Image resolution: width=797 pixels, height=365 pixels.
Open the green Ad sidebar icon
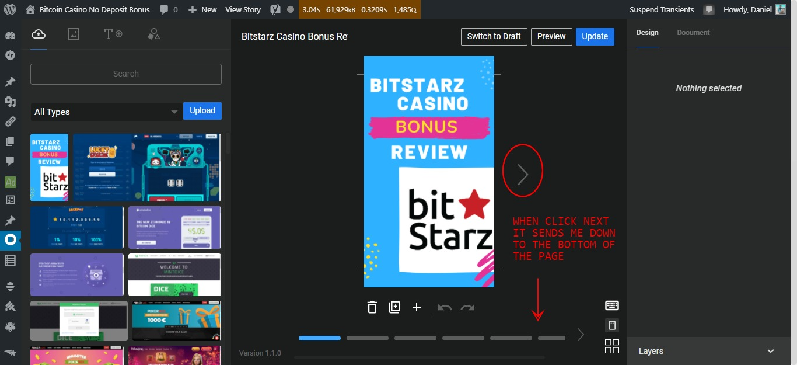coord(10,182)
